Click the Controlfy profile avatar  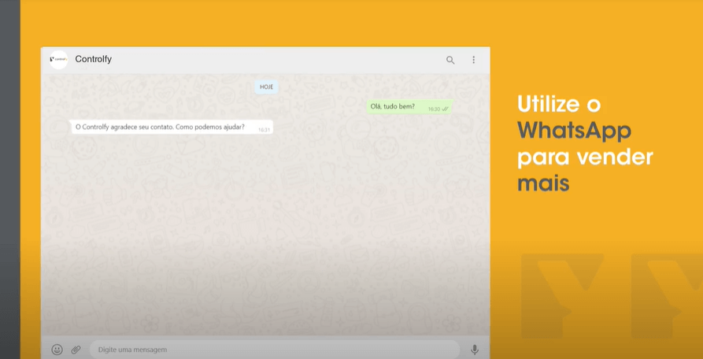[59, 60]
